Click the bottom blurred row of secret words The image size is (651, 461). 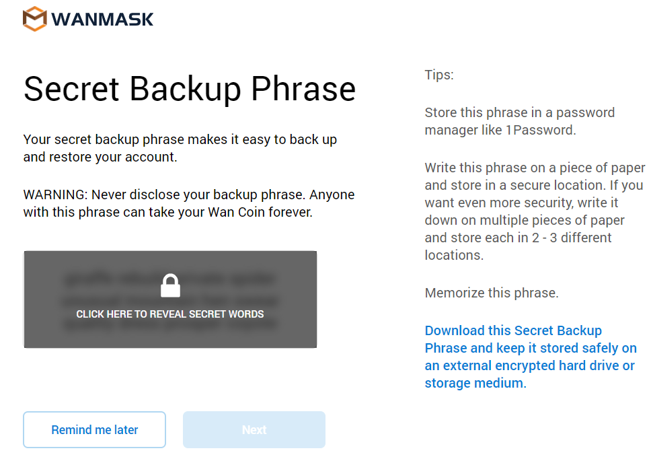point(170,324)
